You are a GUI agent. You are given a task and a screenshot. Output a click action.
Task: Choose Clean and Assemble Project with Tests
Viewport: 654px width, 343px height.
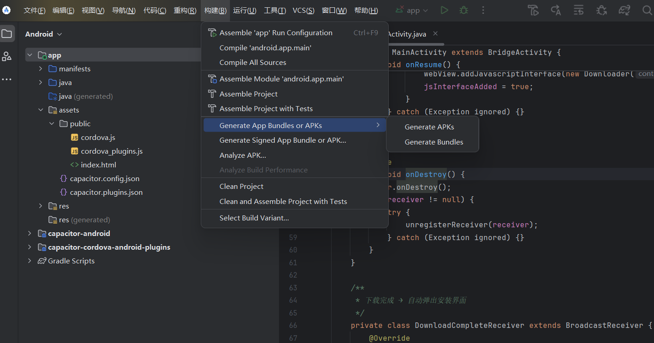295,201
